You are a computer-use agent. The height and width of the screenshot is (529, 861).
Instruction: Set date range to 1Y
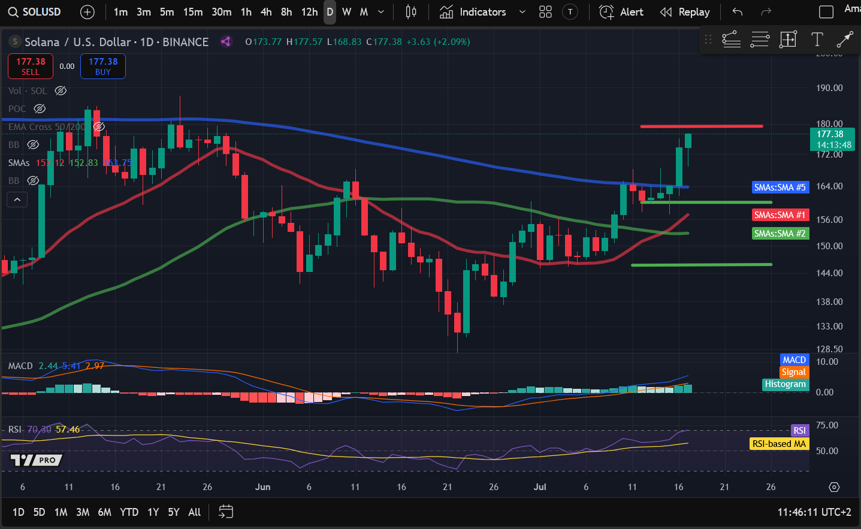point(153,512)
